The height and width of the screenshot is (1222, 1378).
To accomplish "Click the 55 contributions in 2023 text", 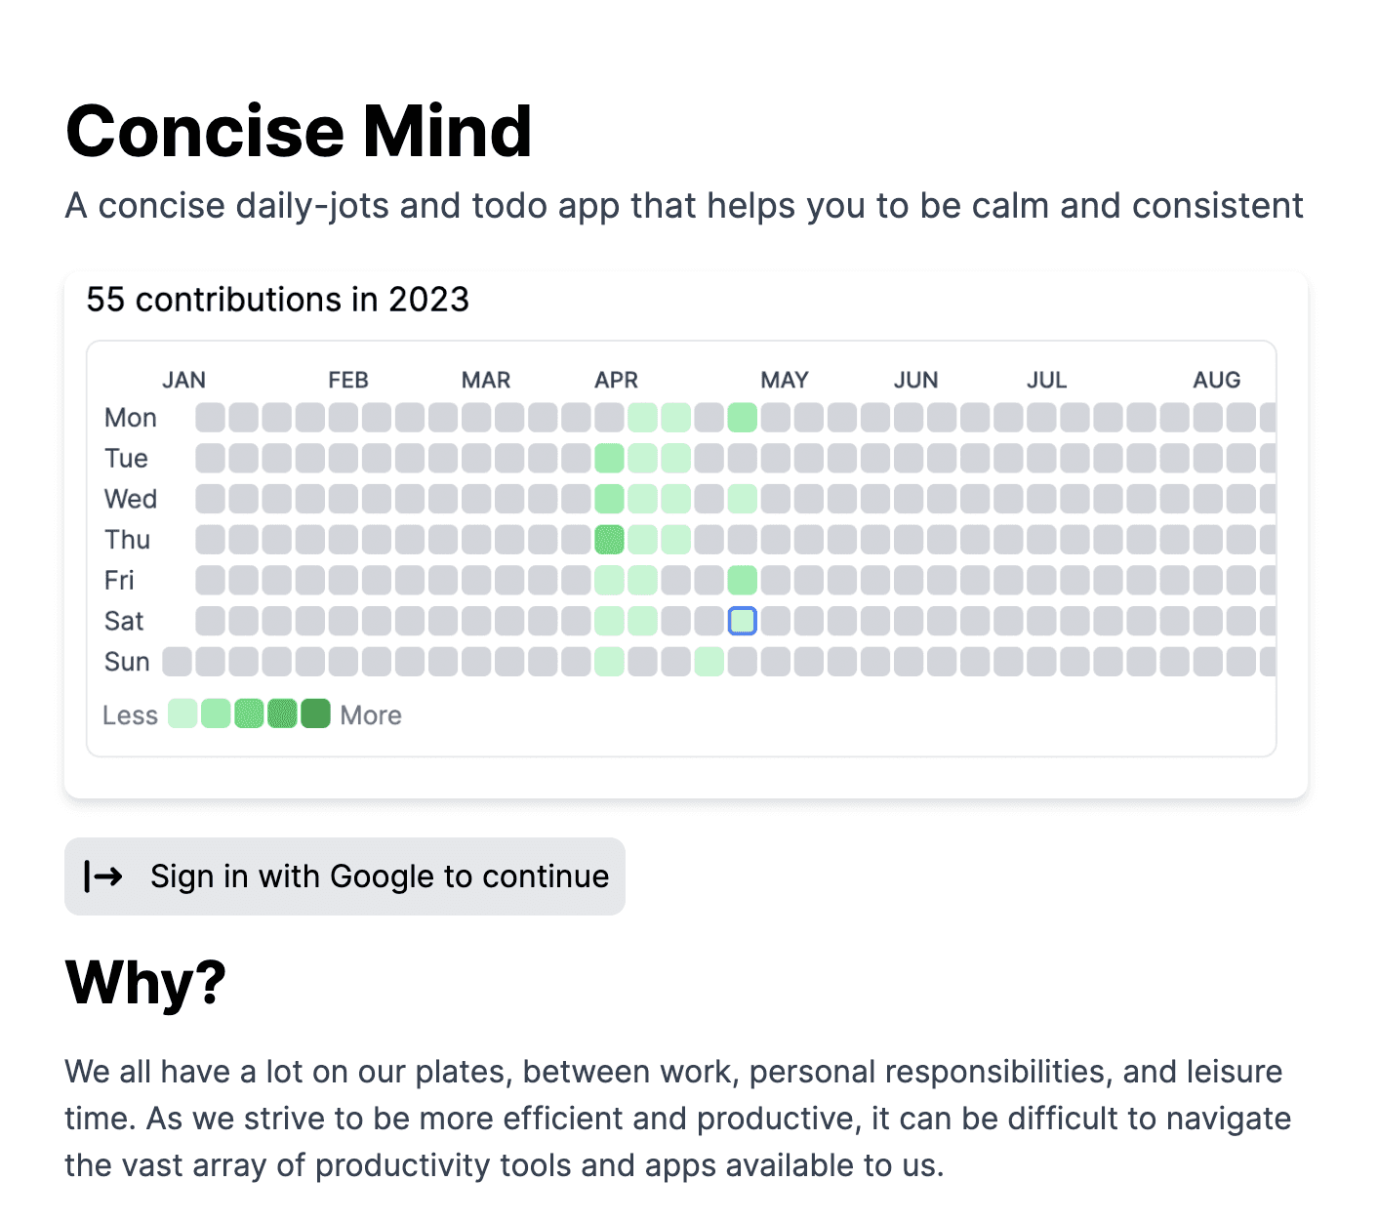I will point(277,300).
